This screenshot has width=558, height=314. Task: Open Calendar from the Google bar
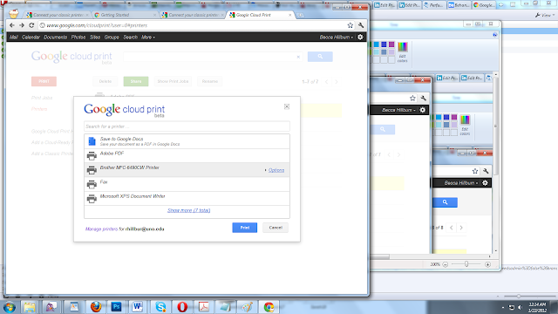(x=31, y=37)
